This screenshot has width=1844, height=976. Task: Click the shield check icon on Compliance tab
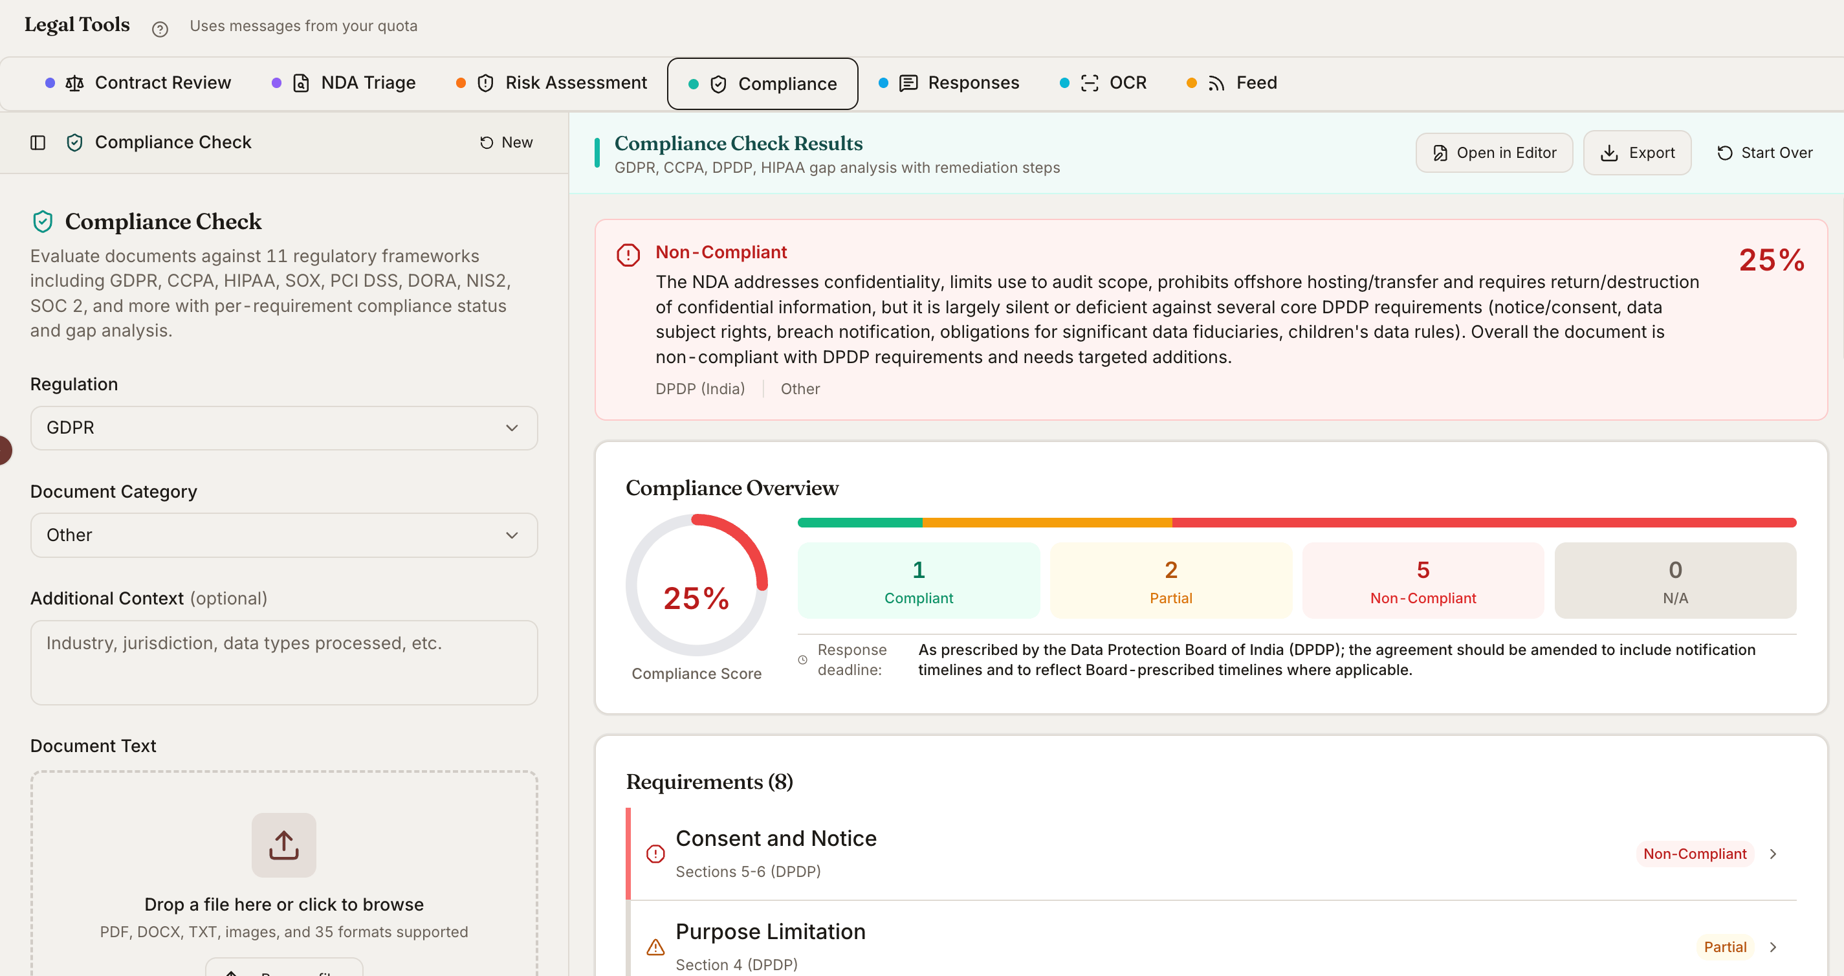[x=718, y=85]
